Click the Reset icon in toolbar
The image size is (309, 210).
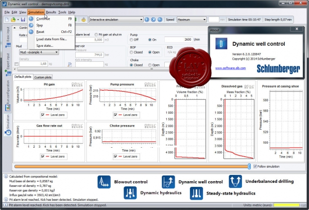click(x=160, y=20)
